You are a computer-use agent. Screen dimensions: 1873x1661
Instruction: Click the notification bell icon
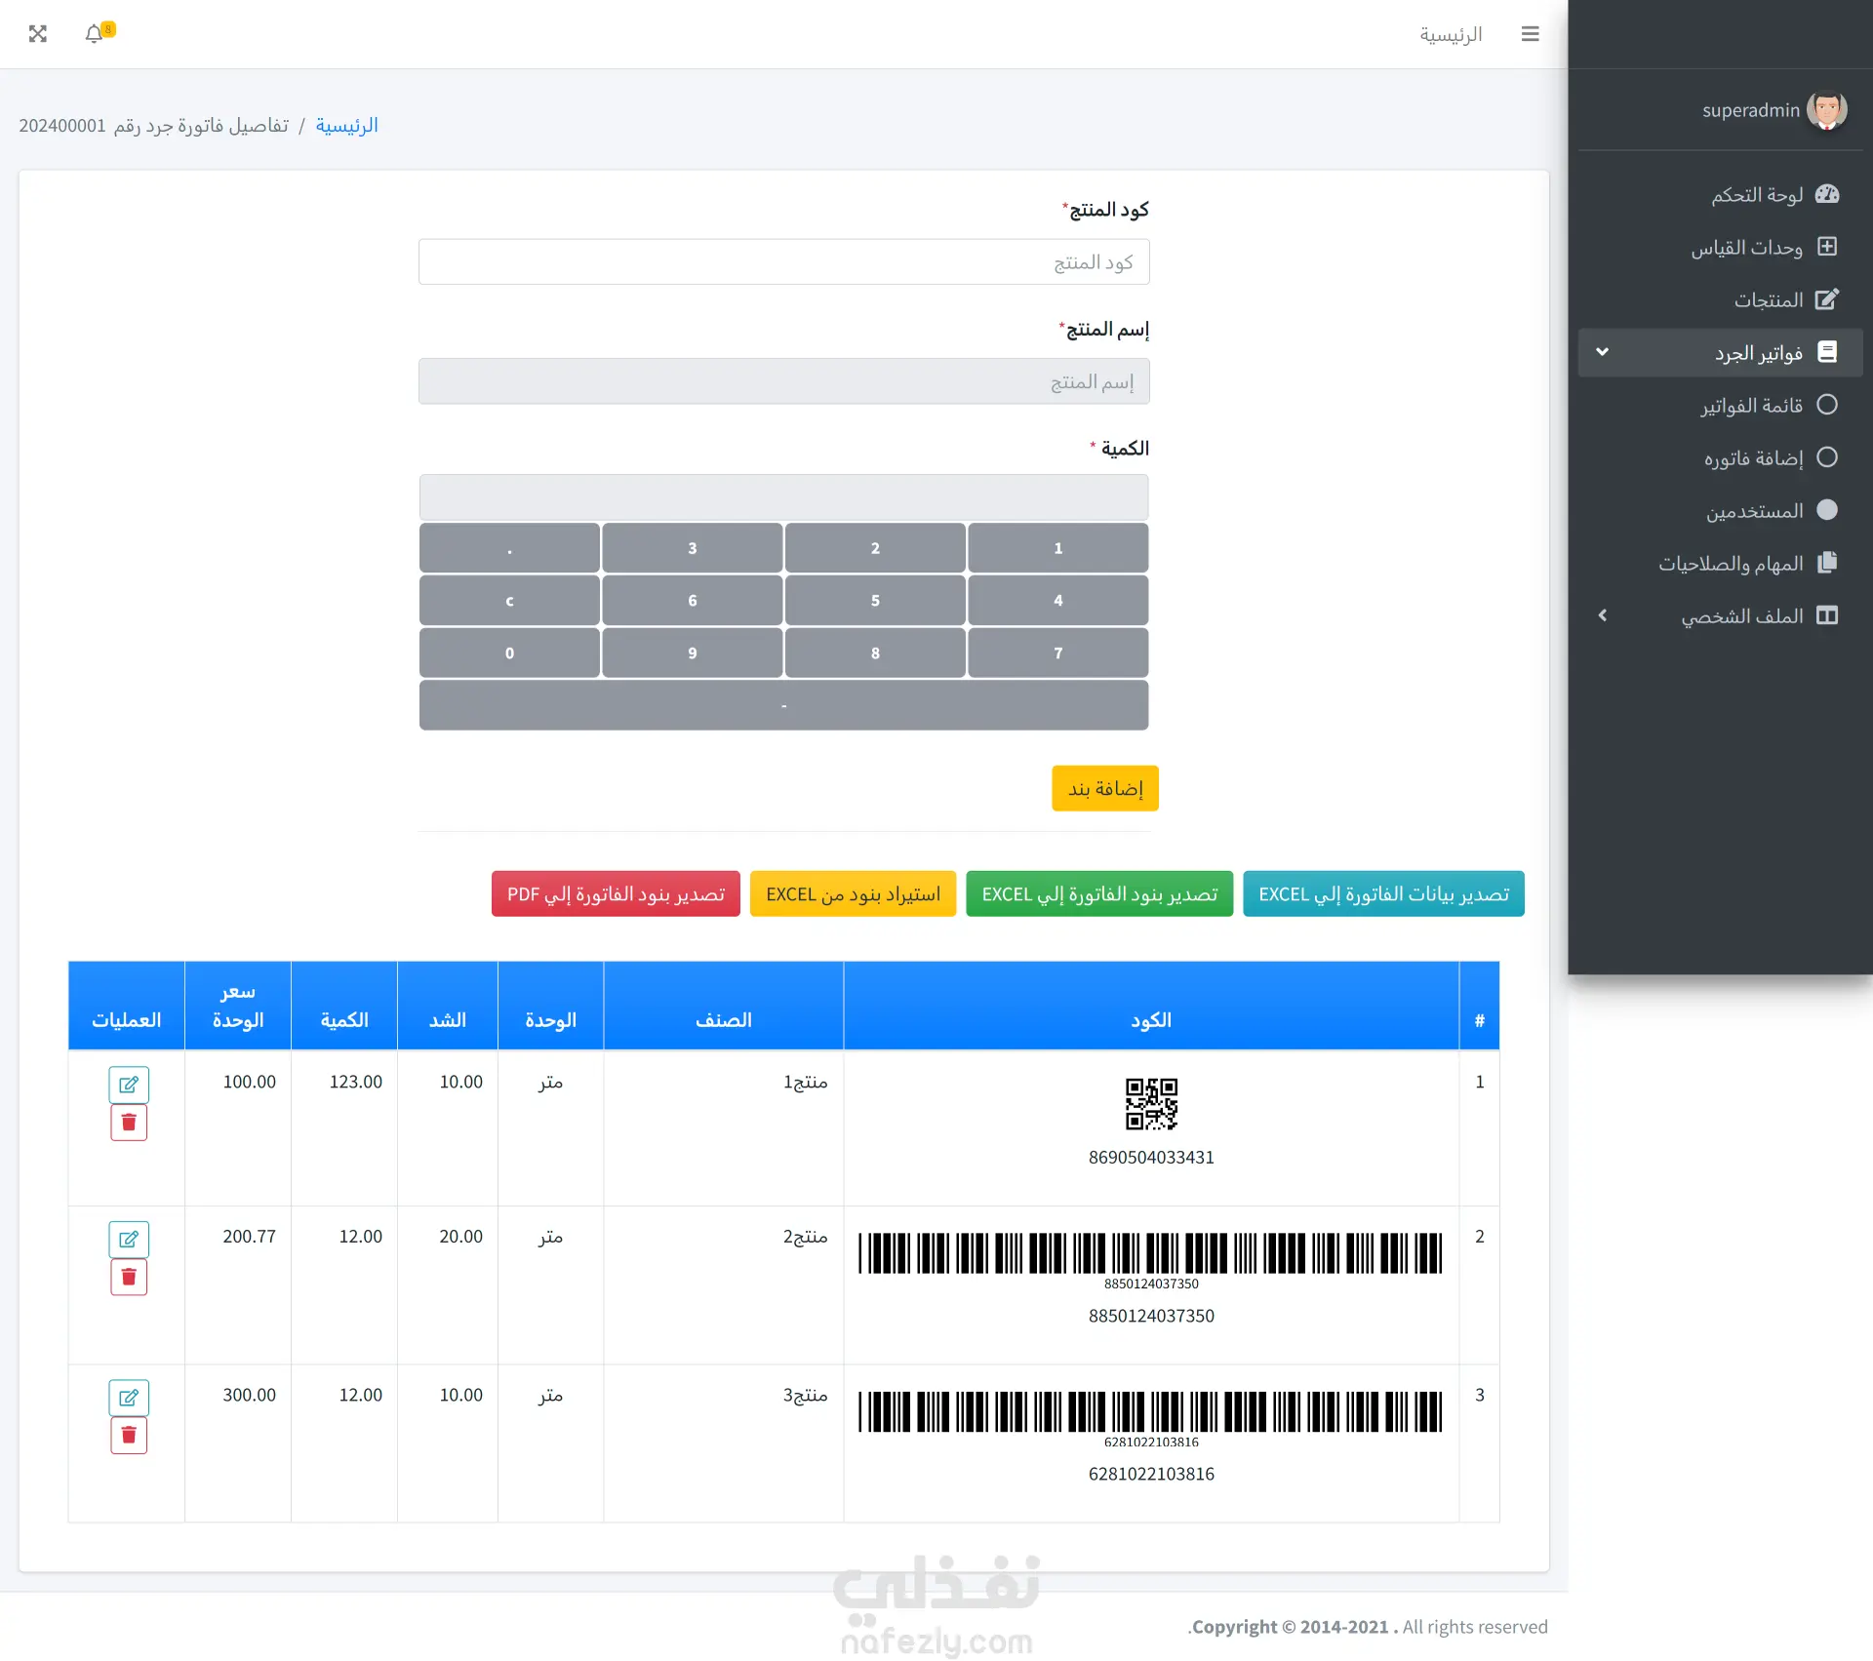95,34
